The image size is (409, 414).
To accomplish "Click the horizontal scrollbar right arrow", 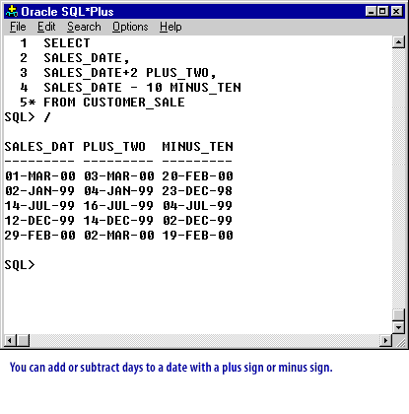I will 385,340.
